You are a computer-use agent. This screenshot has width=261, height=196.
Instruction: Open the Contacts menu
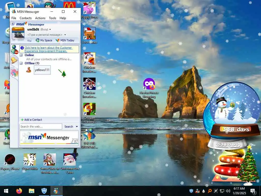[x=25, y=18]
